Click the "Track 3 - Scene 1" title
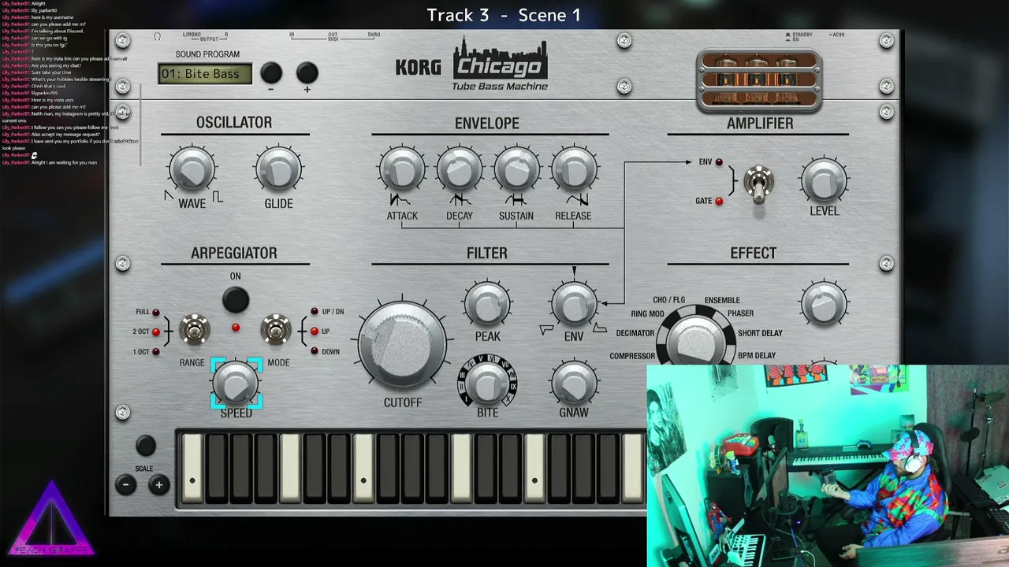 click(x=504, y=15)
